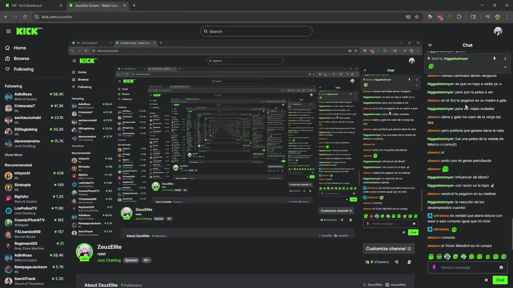Open YSLbando999 recommended channel
This screenshot has width=513, height=288.
point(34,234)
